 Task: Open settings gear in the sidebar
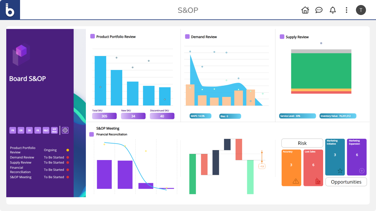(65, 130)
